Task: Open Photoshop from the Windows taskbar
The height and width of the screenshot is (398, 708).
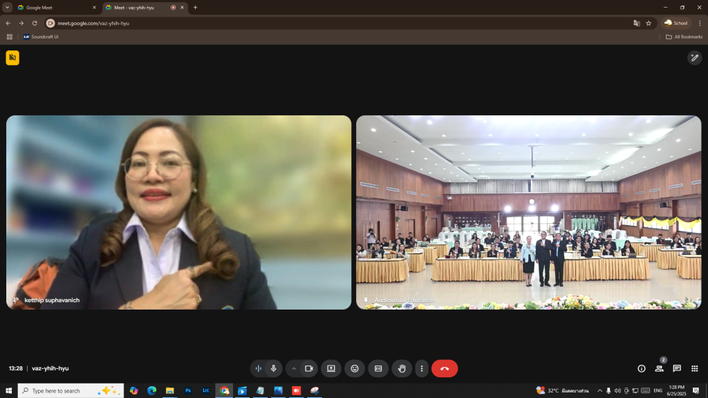Action: tap(188, 390)
